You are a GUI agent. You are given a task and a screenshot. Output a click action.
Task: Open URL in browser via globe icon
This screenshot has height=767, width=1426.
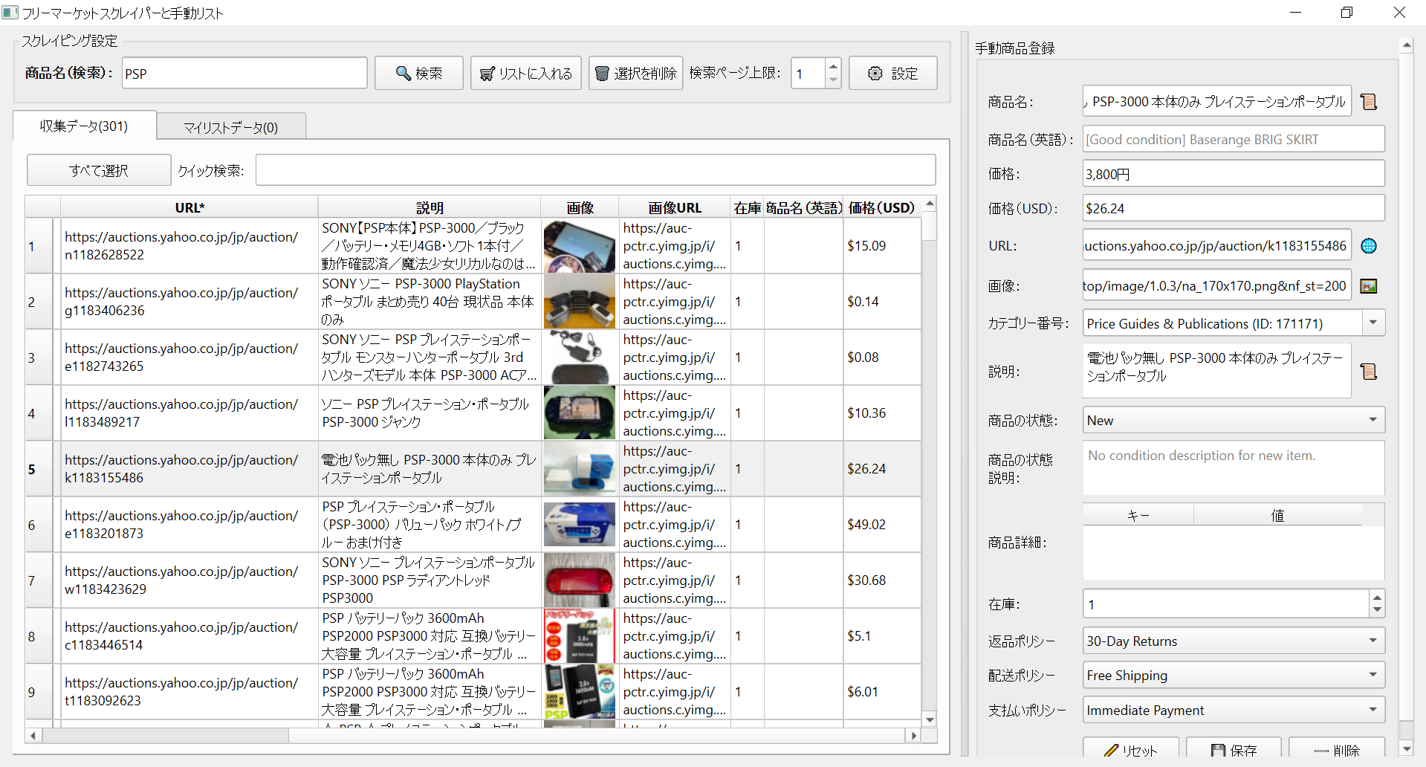tap(1369, 246)
